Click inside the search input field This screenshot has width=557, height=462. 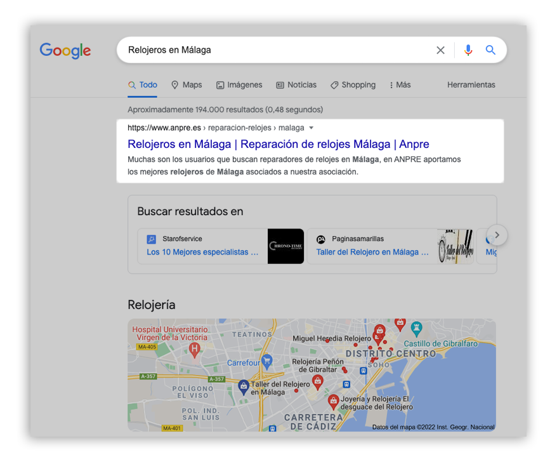click(x=273, y=50)
